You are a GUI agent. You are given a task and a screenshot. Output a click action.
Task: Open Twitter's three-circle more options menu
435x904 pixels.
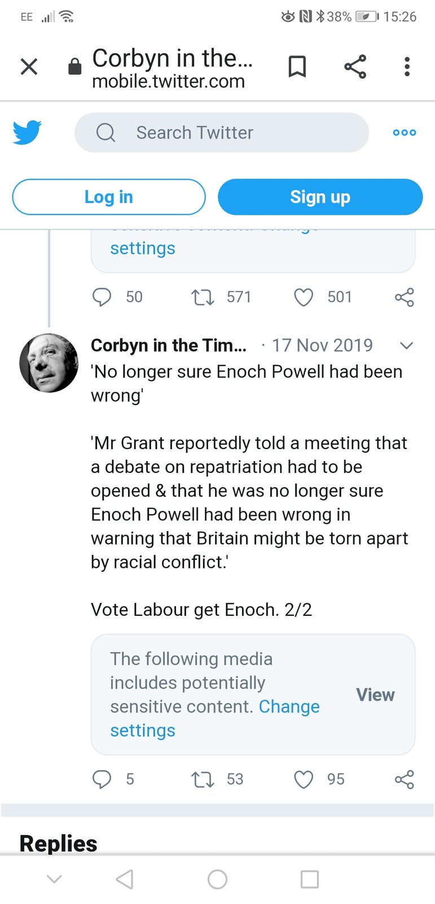(x=405, y=132)
